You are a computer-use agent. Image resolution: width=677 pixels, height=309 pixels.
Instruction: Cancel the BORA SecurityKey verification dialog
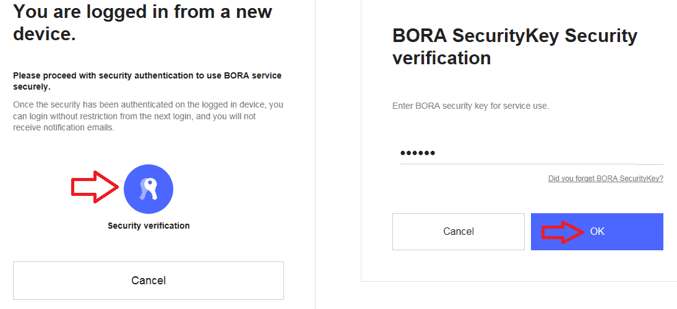(x=459, y=231)
